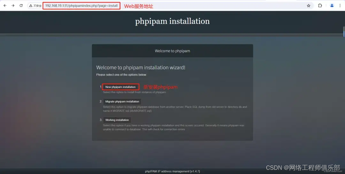The image size is (345, 174).
Task: Open the Chrome three-dot menu
Action: click(x=340, y=5)
